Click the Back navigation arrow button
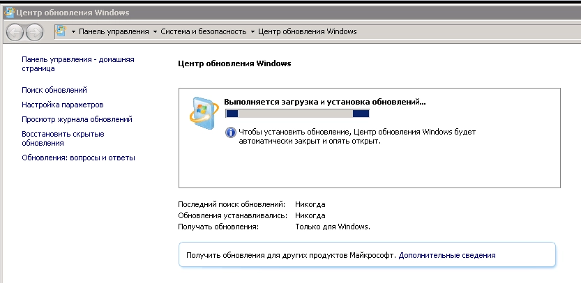The width and height of the screenshot is (581, 283). pyautogui.click(x=15, y=33)
